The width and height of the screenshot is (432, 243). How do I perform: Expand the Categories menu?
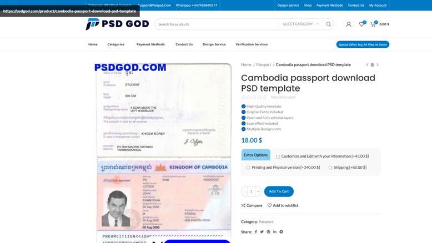[115, 44]
